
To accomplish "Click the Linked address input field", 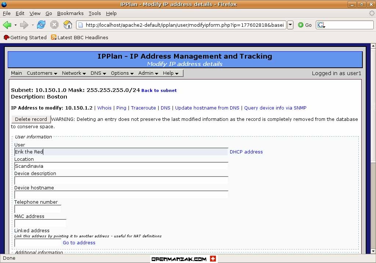I will point(38,242).
